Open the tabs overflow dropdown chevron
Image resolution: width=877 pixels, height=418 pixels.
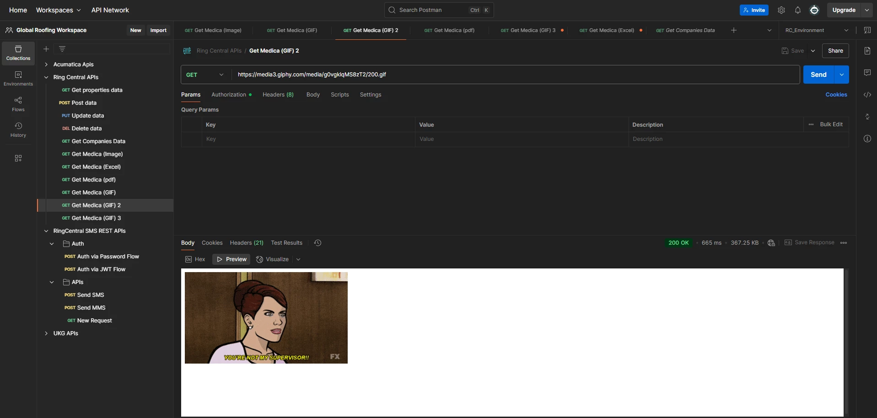769,30
